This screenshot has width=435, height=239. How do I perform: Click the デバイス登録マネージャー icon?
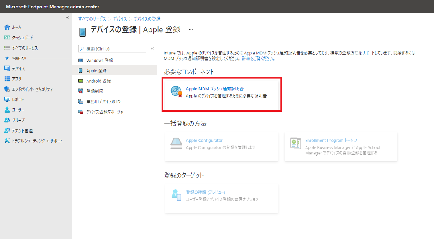pyautogui.click(x=81, y=112)
